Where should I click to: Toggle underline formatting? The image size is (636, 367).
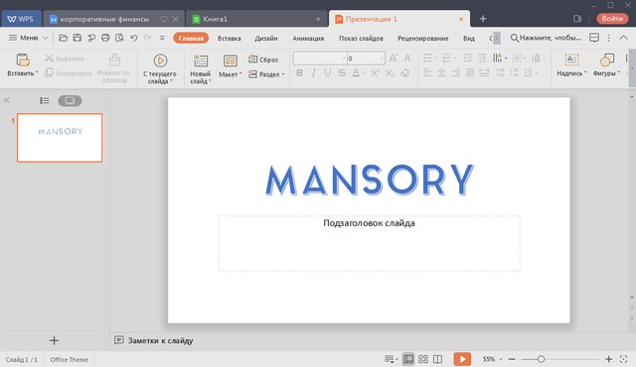pos(328,73)
